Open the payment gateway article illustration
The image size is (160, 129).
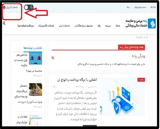click(x=122, y=97)
